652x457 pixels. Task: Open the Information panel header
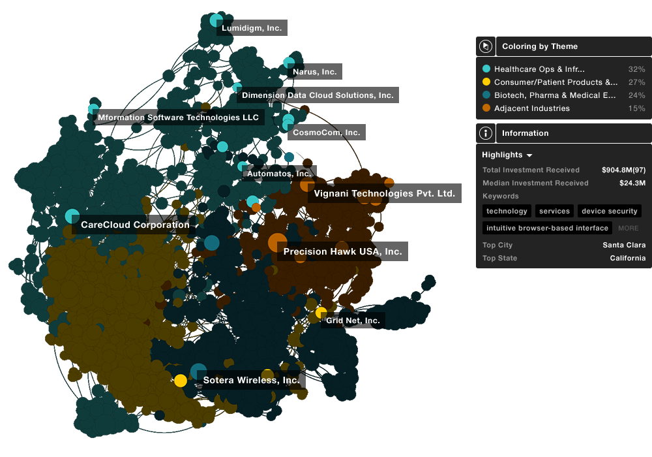574,133
